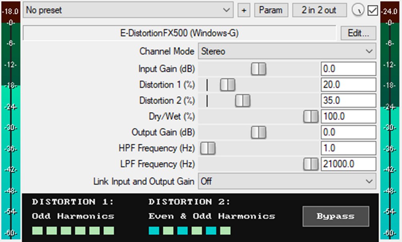Click the Distortion 1 value field
The height and width of the screenshot is (242, 402).
click(x=348, y=84)
